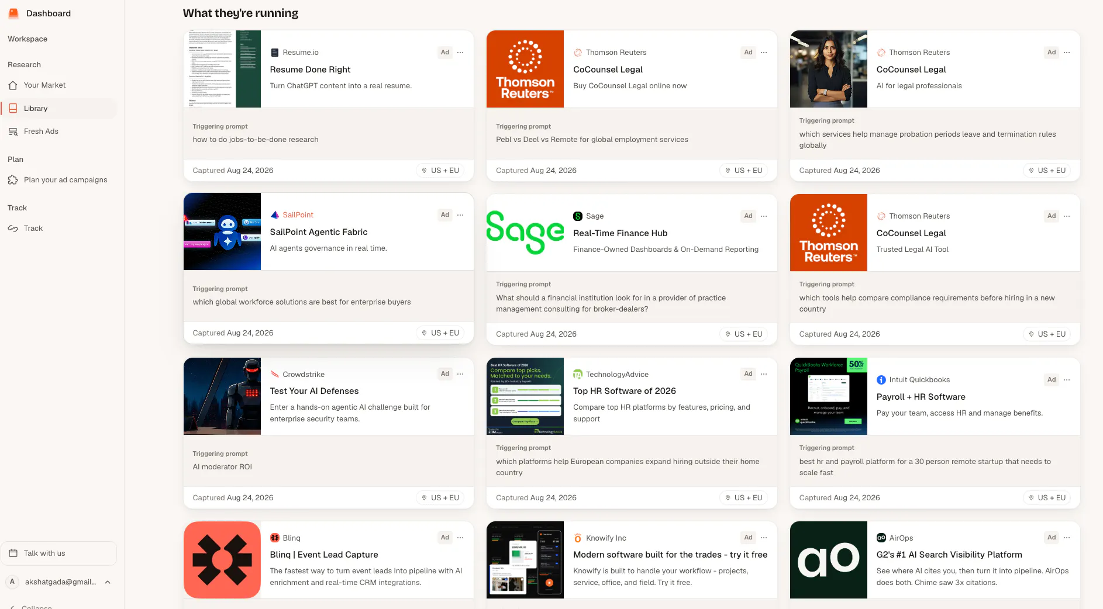Open more options on Intuit Quickbooks ad
This screenshot has height=609, width=1103.
1067,380
